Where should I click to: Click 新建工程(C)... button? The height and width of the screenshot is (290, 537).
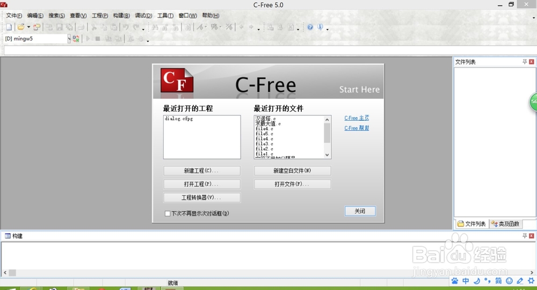point(202,170)
